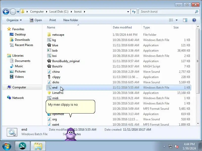The height and width of the screenshot is (151, 202).
Task: Select the bg batch file icon
Action: pos(49,40)
